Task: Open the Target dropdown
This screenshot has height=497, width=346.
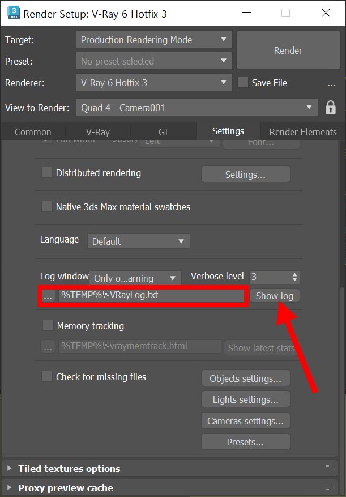Action: pos(154,40)
